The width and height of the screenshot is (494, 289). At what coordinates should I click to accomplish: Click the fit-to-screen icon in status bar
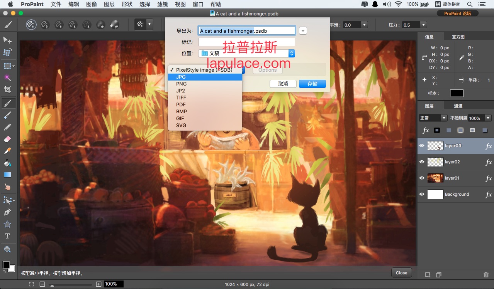31,284
